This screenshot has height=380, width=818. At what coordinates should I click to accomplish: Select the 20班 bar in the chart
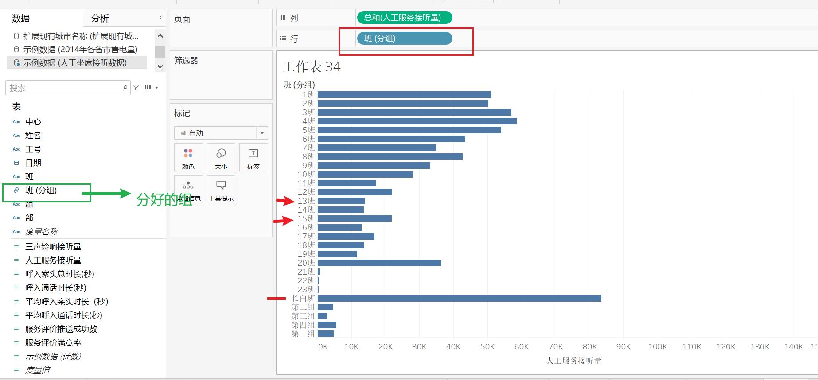point(379,263)
